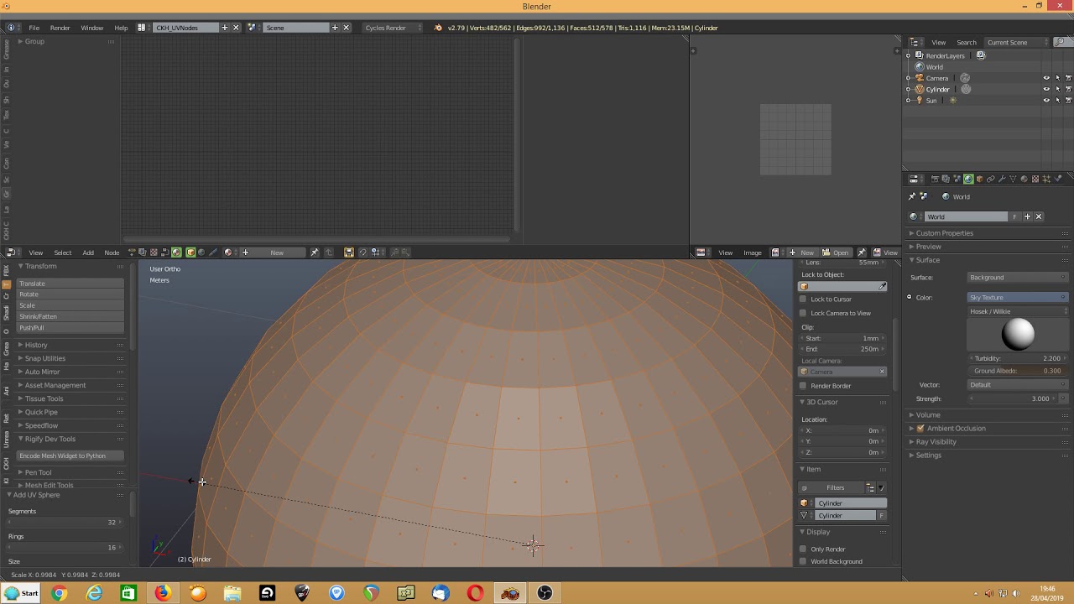Open the World properties tab icon
This screenshot has height=604, width=1074.
(x=968, y=179)
